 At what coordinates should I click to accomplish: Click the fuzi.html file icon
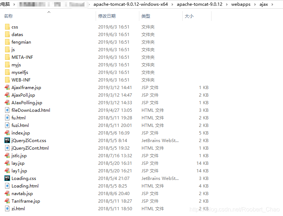(7, 125)
